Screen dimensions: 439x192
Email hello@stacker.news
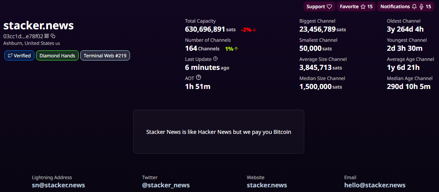375,185
